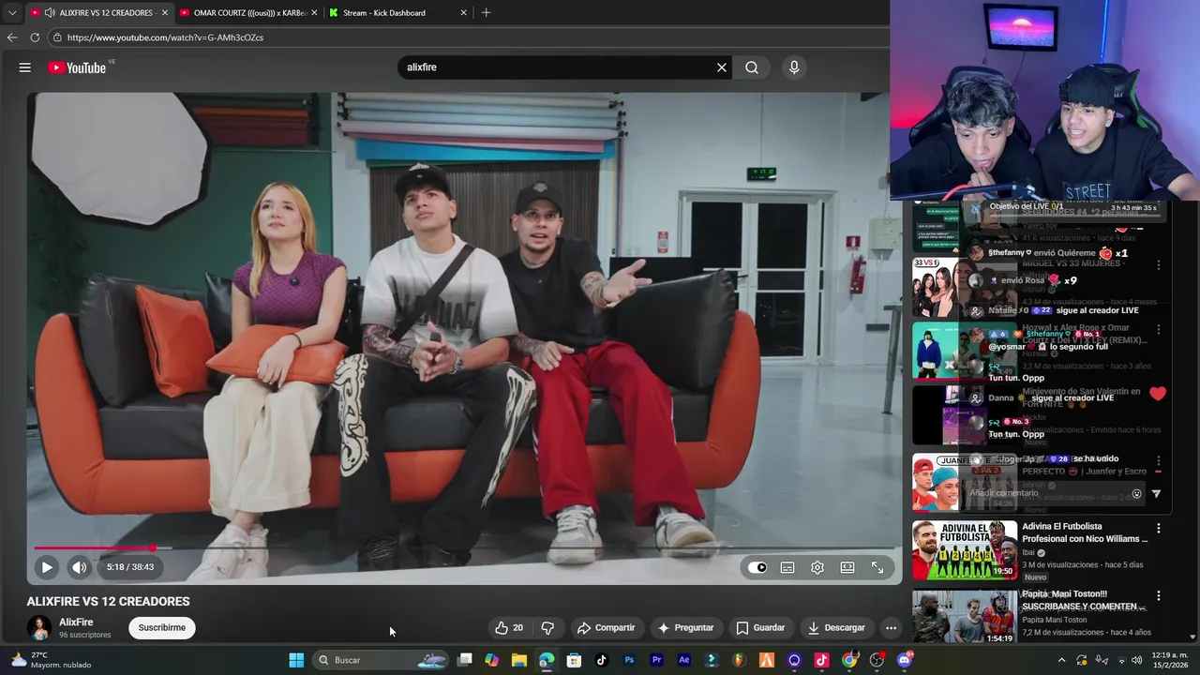Clear the alixfire search text
This screenshot has height=675, width=1200.
722,67
